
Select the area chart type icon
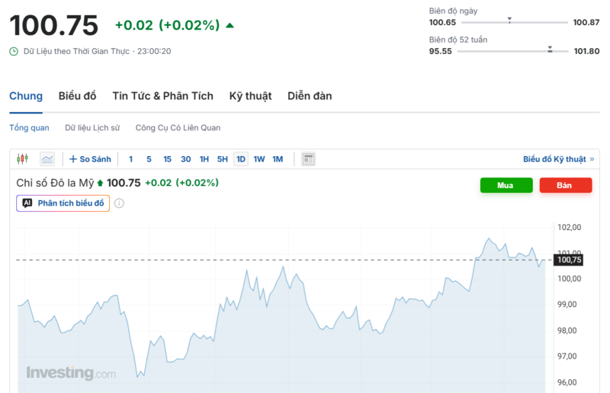47,159
